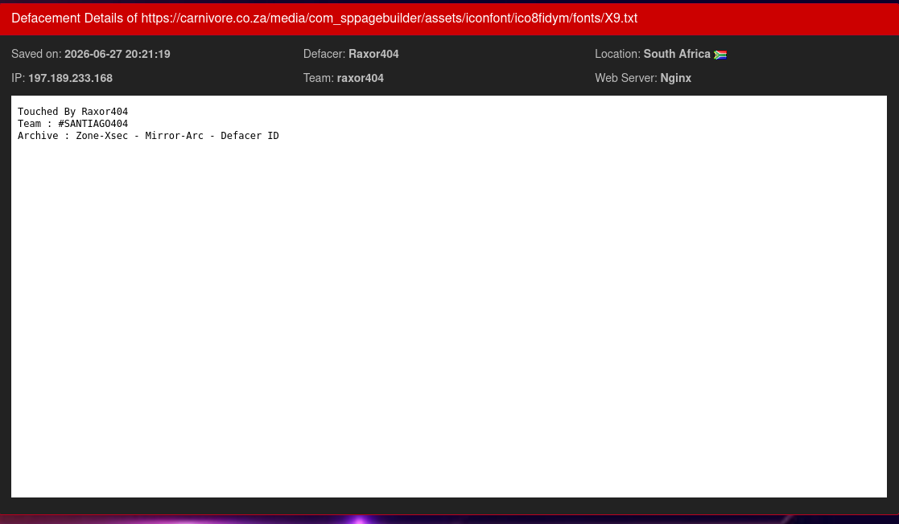Click the 'Touched By Raxor404' line
Image resolution: width=899 pixels, height=524 pixels.
pos(72,111)
